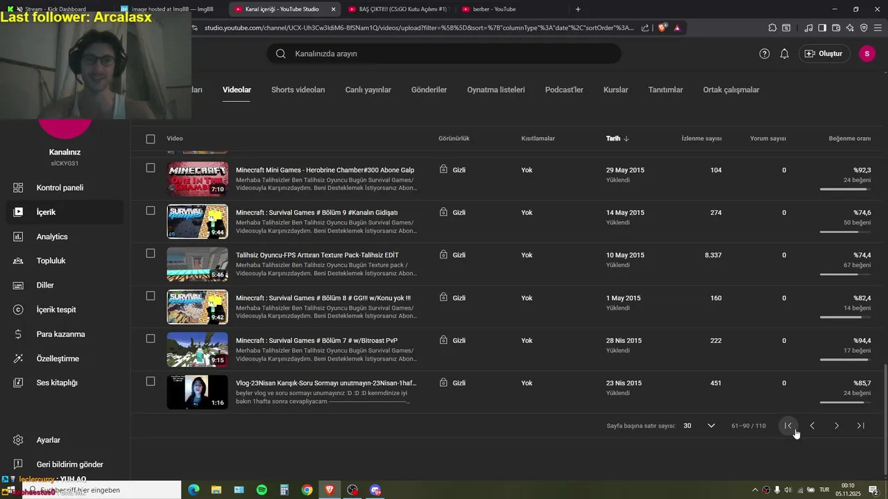Viewport: 888px width, 499px height.
Task: Toggle the browser sidebar panel icon
Action: coord(822,28)
